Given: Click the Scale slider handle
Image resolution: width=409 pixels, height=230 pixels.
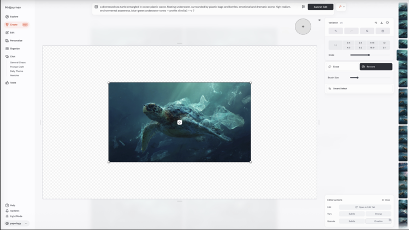Looking at the screenshot, I should coord(369,55).
